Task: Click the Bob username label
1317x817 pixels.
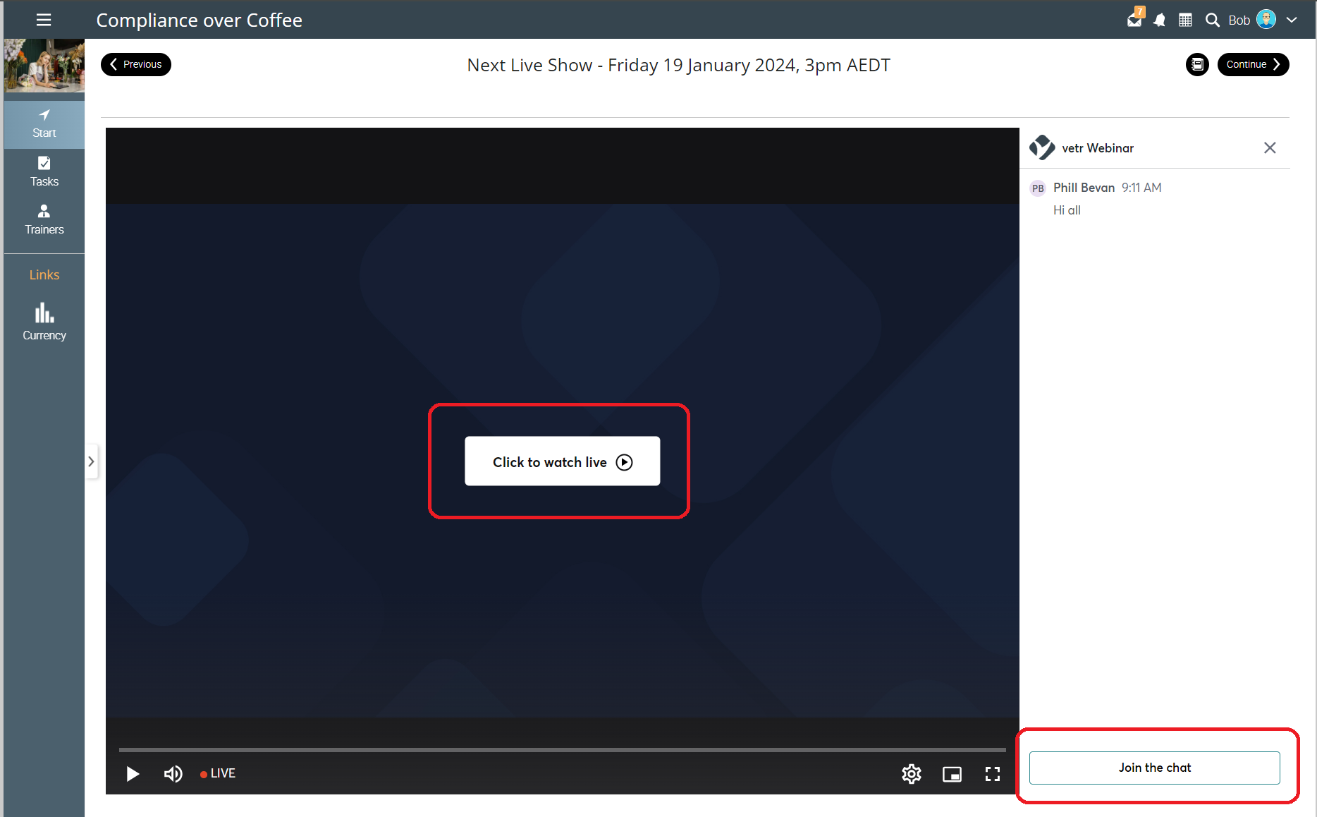Action: pos(1239,20)
